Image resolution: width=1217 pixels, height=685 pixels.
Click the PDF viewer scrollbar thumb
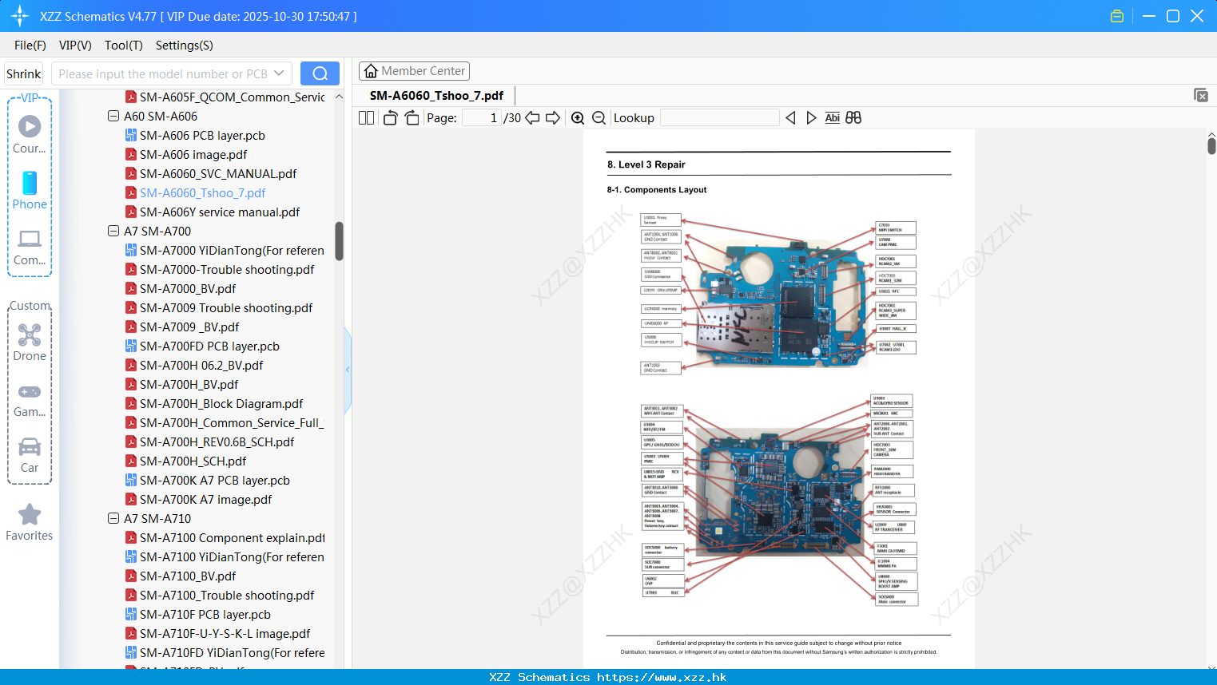(x=1211, y=146)
